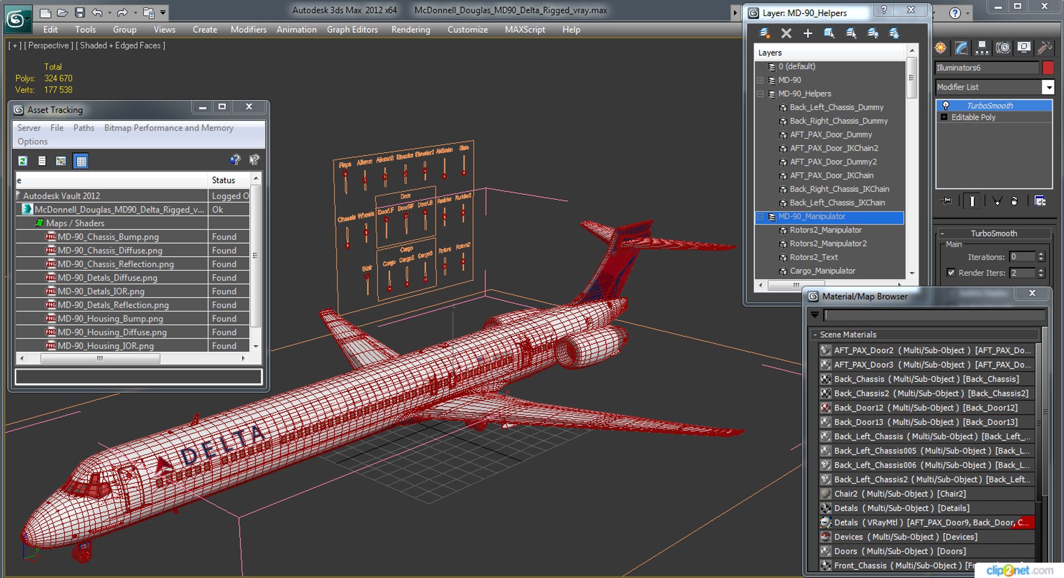This screenshot has width=1064, height=578.
Task: Toggle the Render Iters checkbox
Action: (x=952, y=272)
